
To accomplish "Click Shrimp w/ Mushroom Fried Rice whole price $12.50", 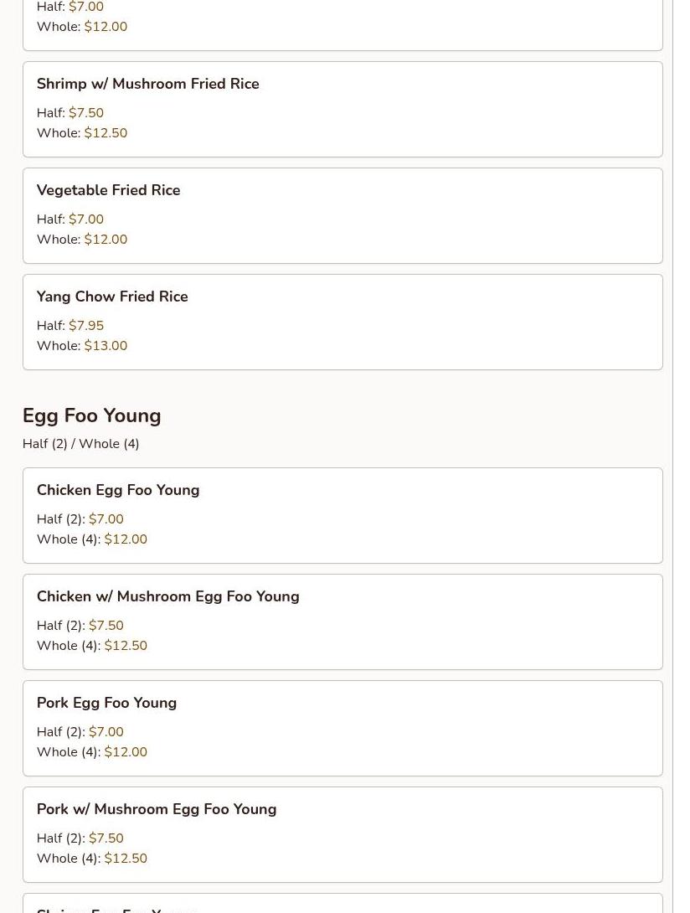I will (106, 133).
